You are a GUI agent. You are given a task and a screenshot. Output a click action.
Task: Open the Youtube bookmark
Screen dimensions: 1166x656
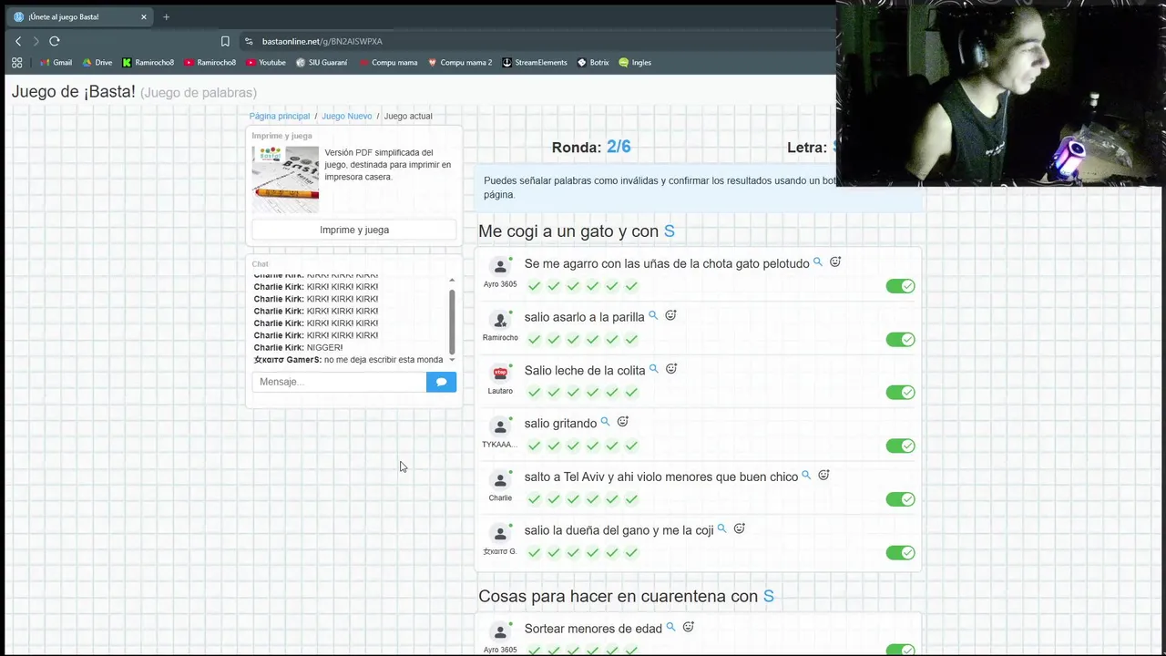(x=266, y=63)
